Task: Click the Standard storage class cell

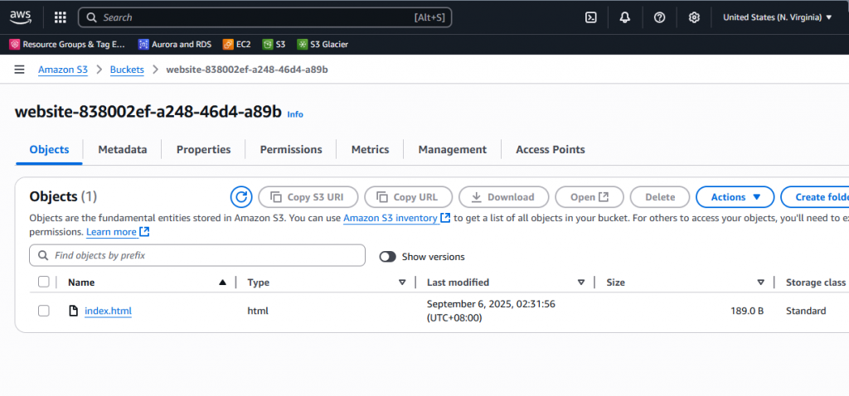Action: 806,311
